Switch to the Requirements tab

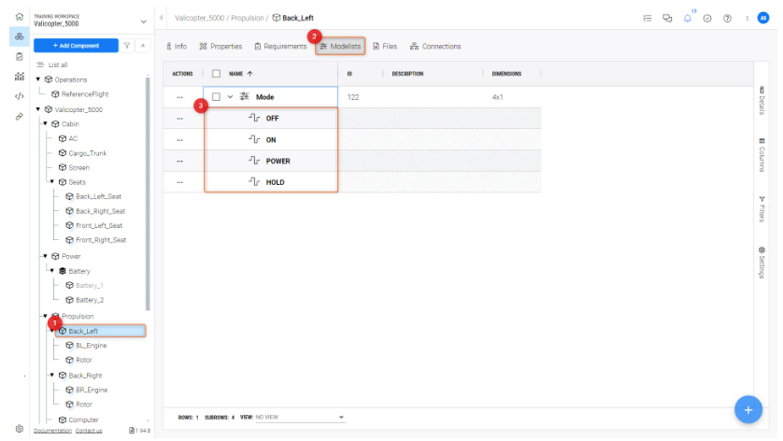(280, 46)
